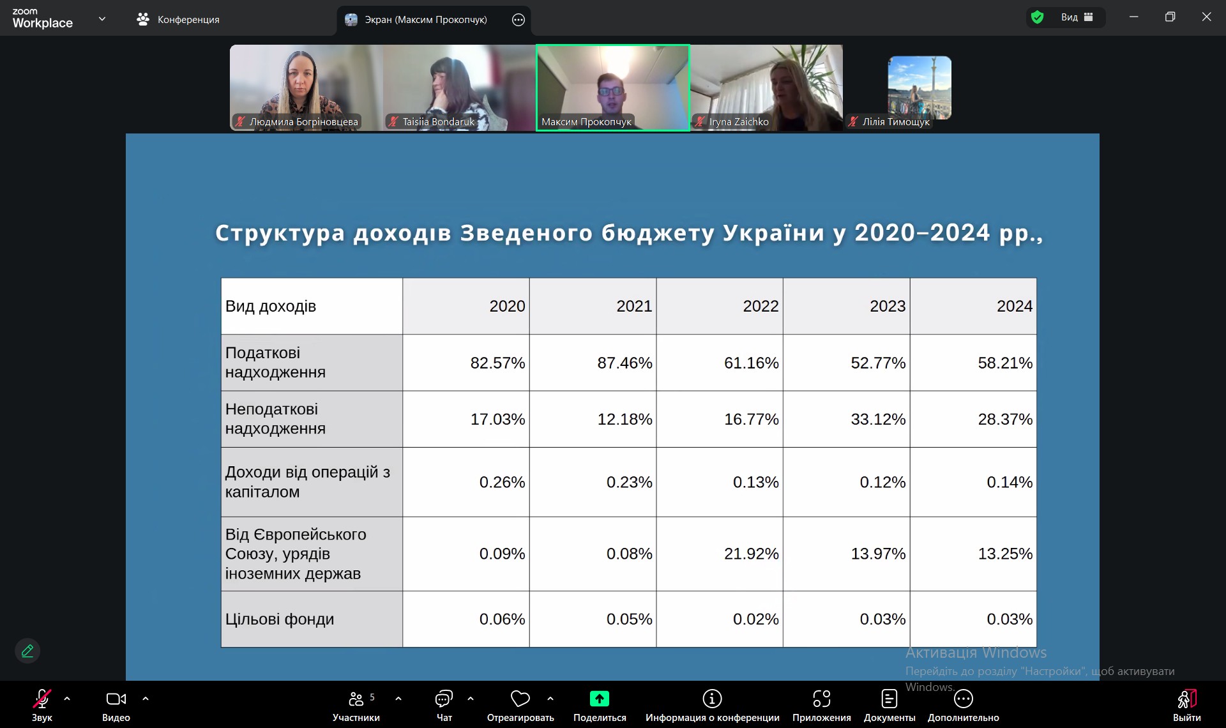Open the Документы documents icon
Screen dimensions: 1226x728
coord(889,699)
